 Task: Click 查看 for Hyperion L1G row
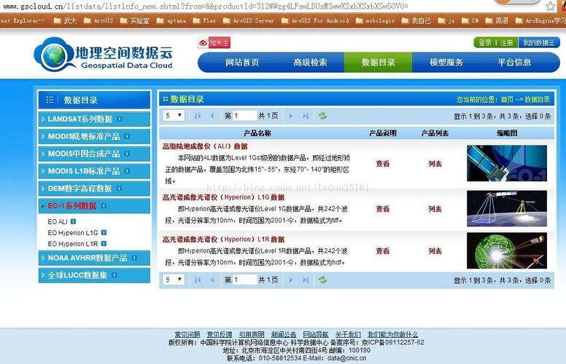383,209
